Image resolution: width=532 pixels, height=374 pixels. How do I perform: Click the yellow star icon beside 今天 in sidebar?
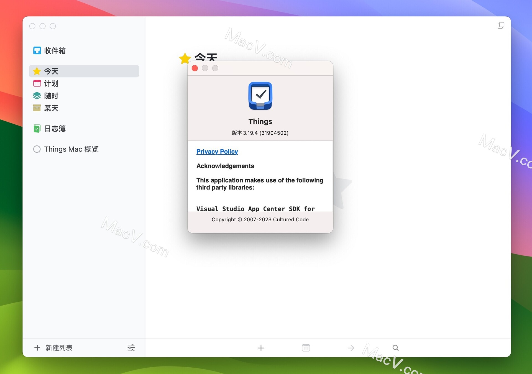[37, 71]
